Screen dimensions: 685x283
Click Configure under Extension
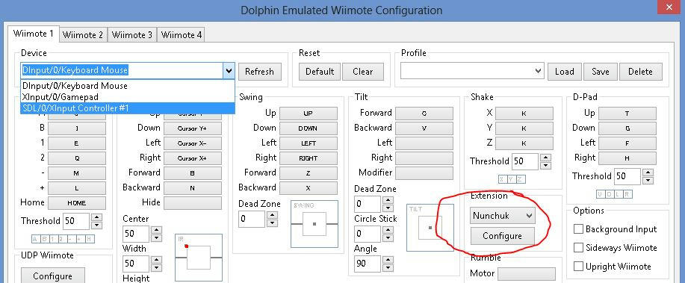pos(503,236)
